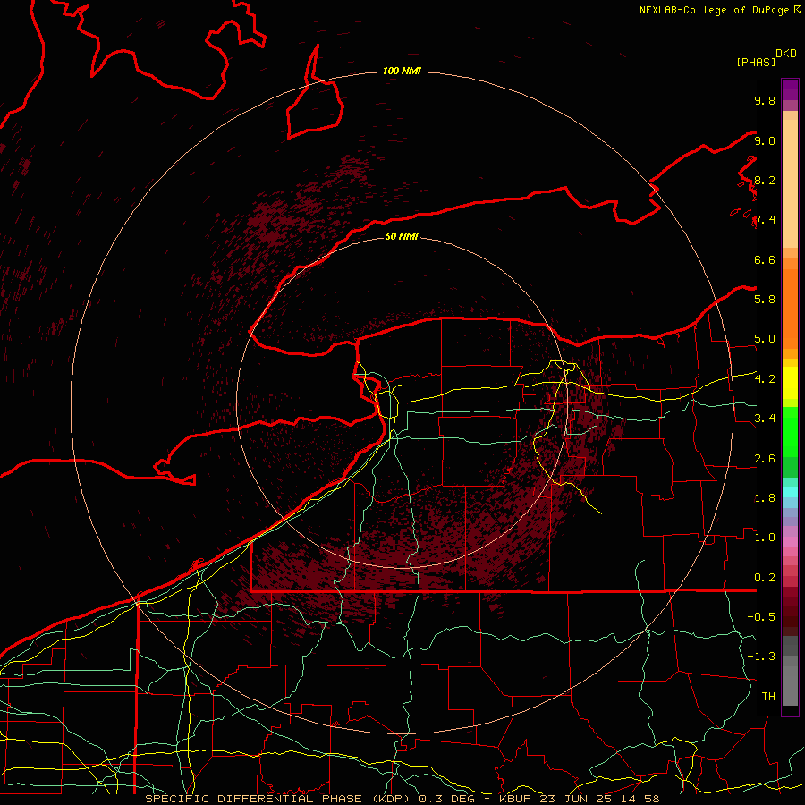Pick the cyan band beside 1.8

pos(790,492)
